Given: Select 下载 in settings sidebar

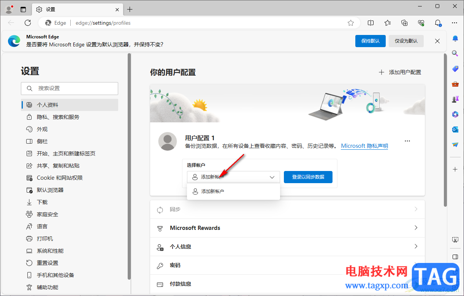Looking at the screenshot, I should coord(70,202).
